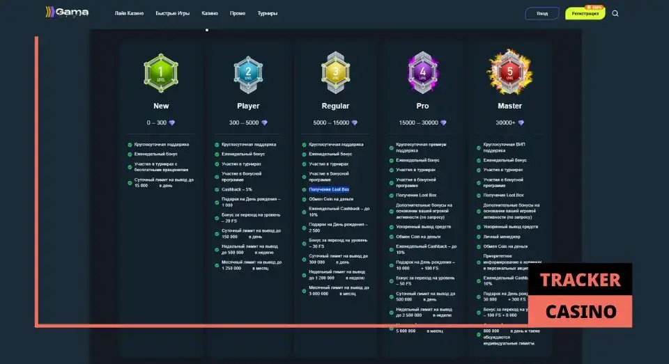Click the diamond icon next to 300 – 5000
The width and height of the screenshot is (669, 364).
[x=264, y=122]
